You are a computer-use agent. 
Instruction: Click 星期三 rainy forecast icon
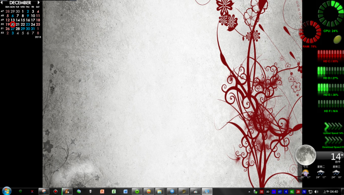[x=336, y=172]
